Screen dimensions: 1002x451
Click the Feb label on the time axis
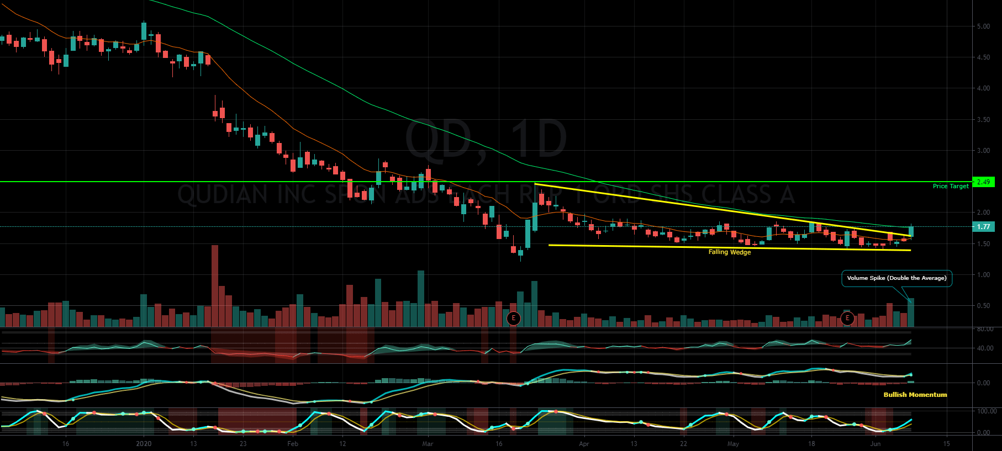tap(293, 444)
